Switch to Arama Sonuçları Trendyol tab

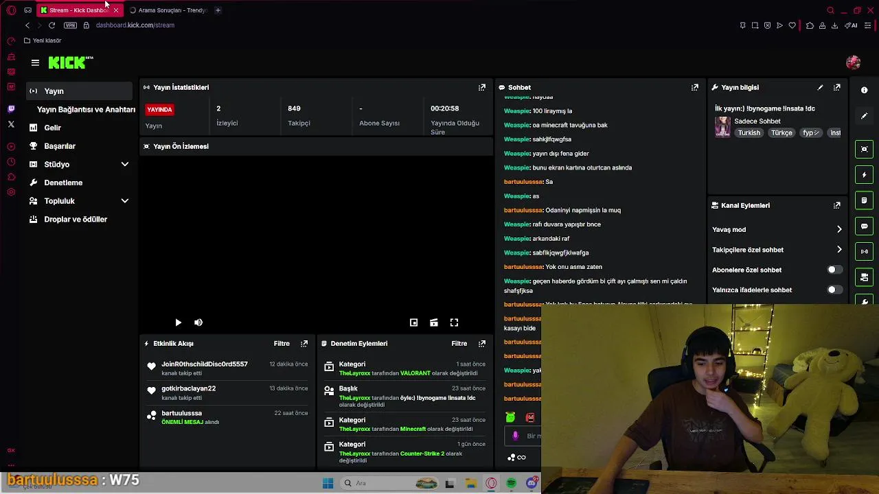tap(168, 10)
